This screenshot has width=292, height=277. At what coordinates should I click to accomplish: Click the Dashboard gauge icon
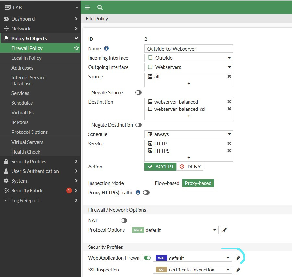click(6, 19)
